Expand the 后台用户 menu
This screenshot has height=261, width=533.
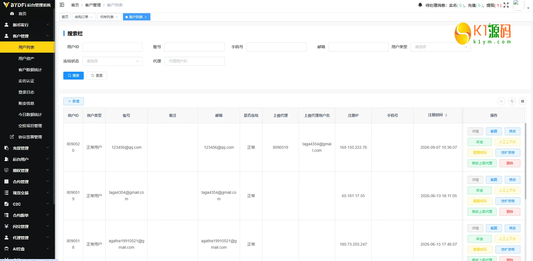click(x=48, y=159)
